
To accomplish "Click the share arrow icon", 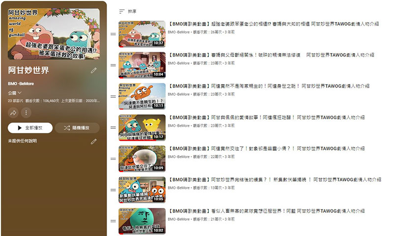I will (13, 113).
